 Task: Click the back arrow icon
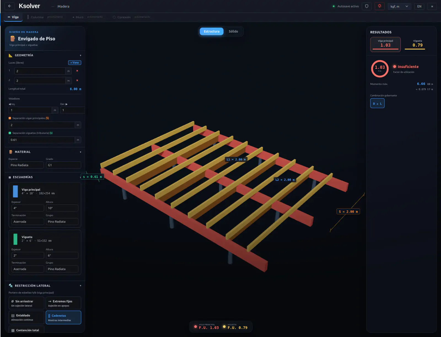coord(10,6)
